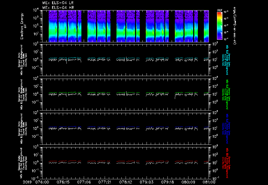Click the left-side label of the blue trace panel

click(x=23, y=129)
